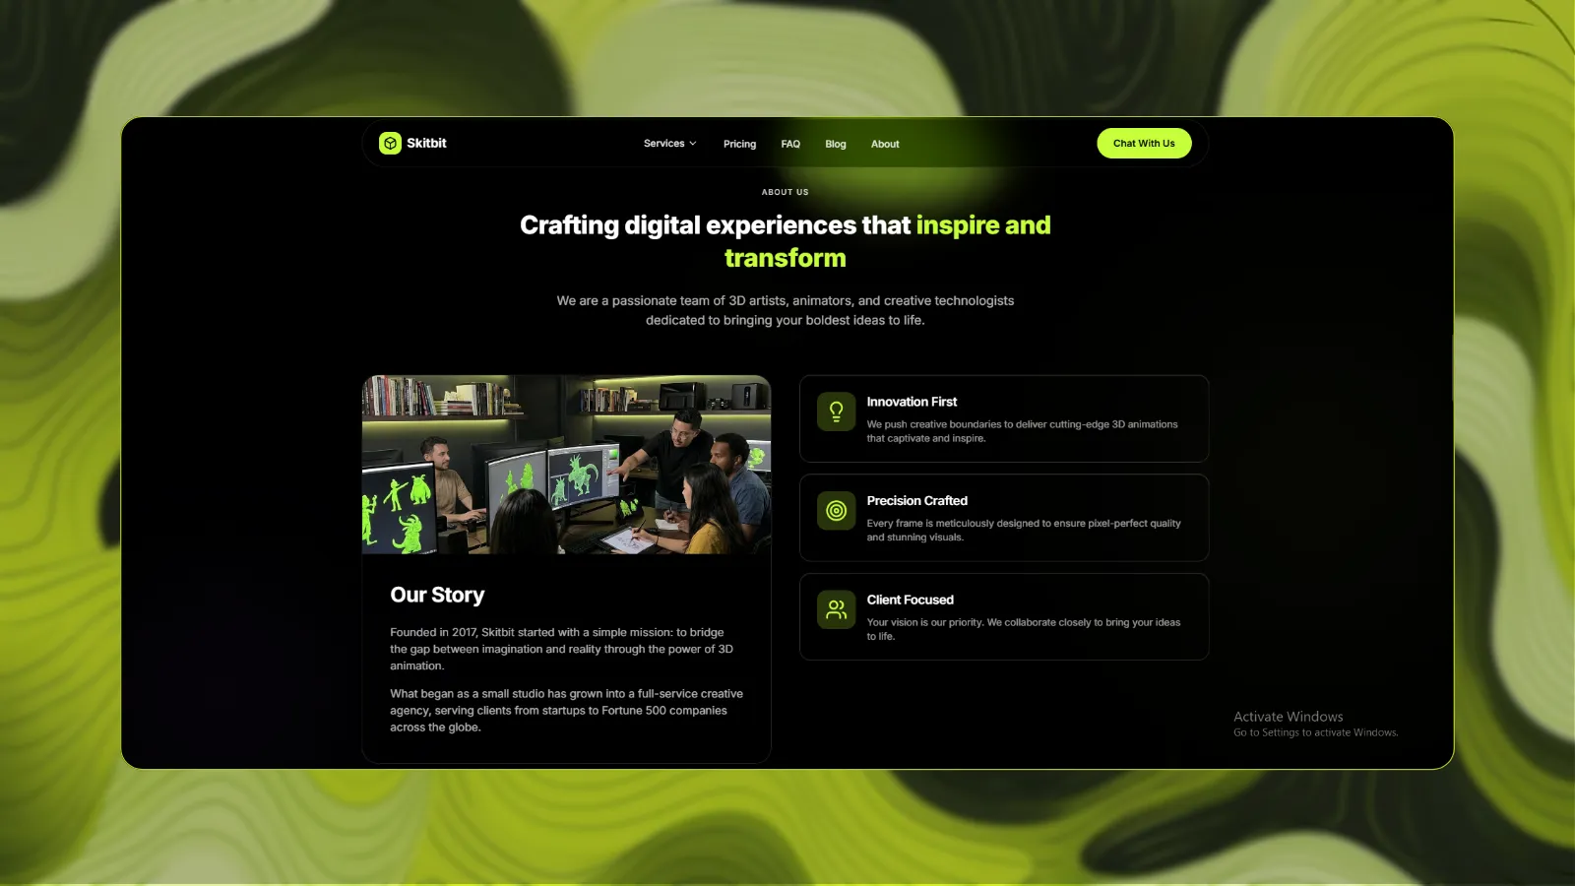The height and width of the screenshot is (886, 1575).
Task: Click the Skitbit brand name text
Action: click(x=426, y=144)
